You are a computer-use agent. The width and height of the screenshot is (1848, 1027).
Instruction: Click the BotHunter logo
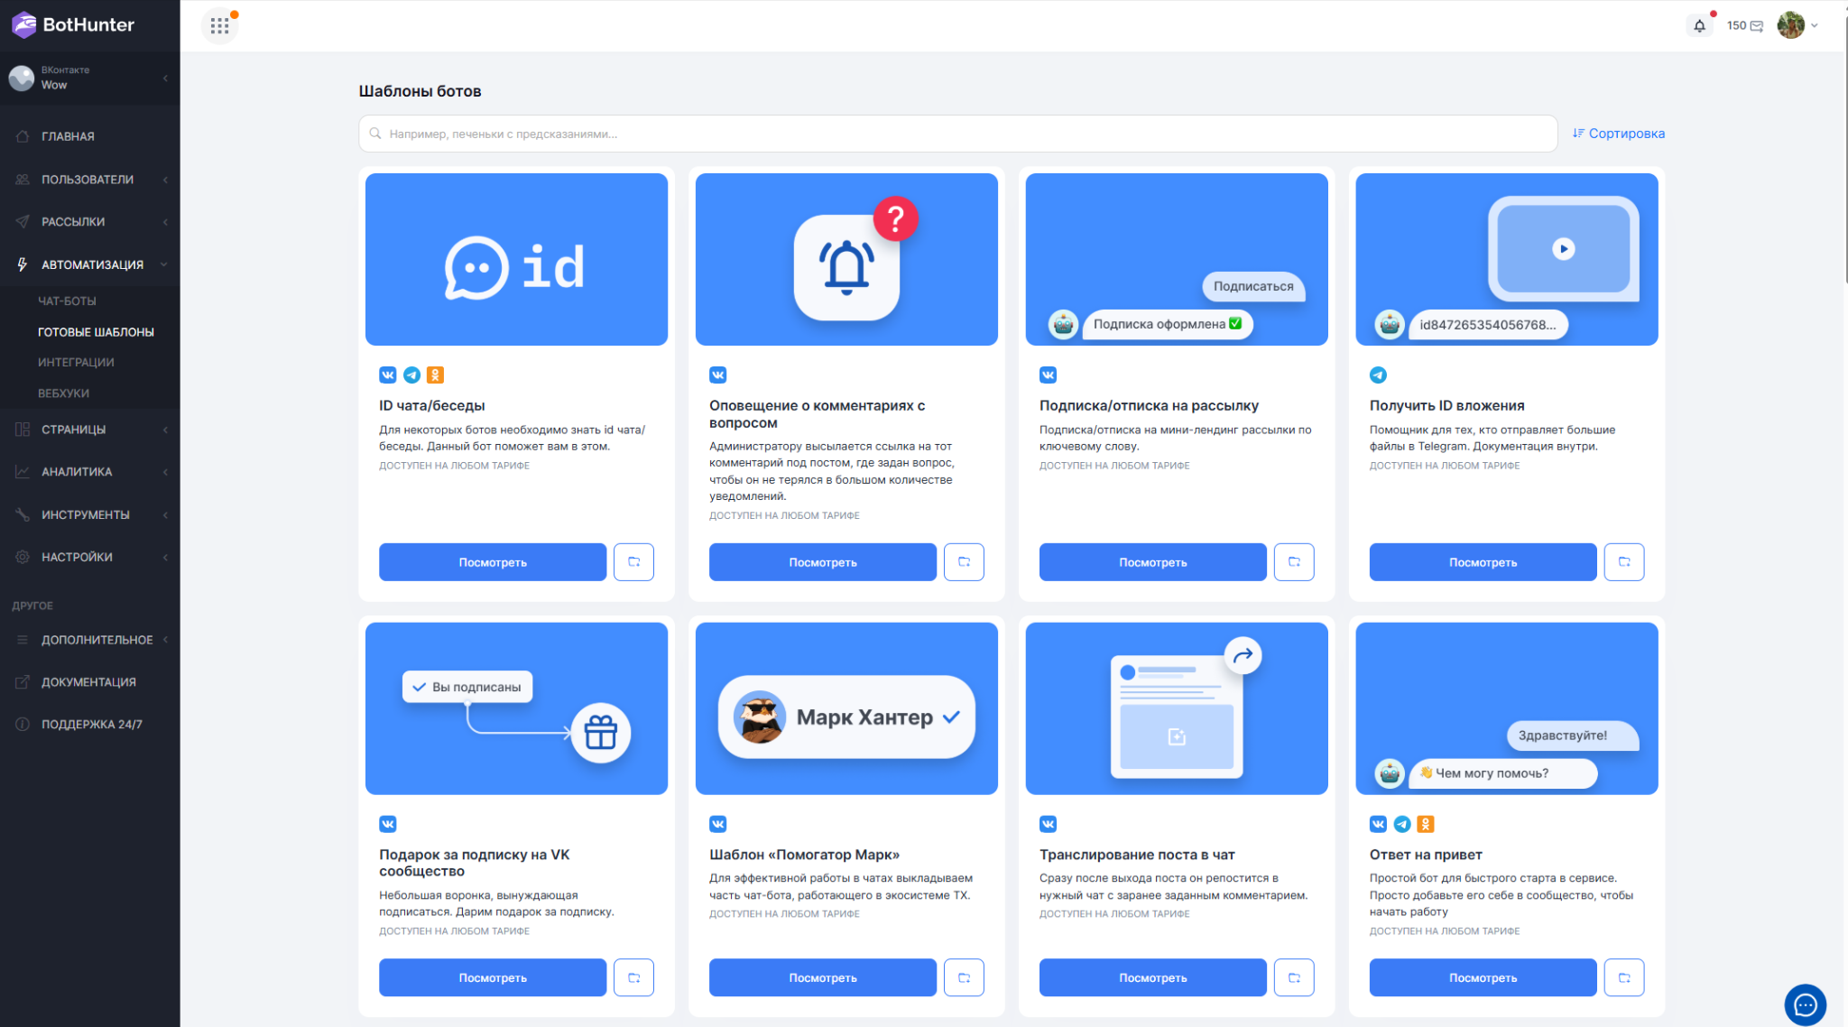[74, 24]
